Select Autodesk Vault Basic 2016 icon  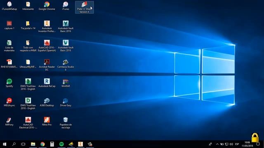[x=66, y=26]
